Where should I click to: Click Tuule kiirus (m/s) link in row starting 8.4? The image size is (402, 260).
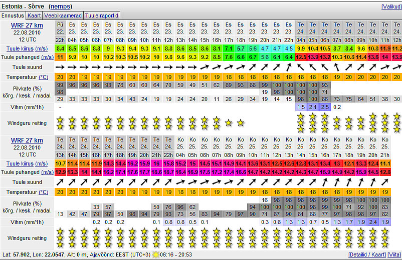pos(27,48)
